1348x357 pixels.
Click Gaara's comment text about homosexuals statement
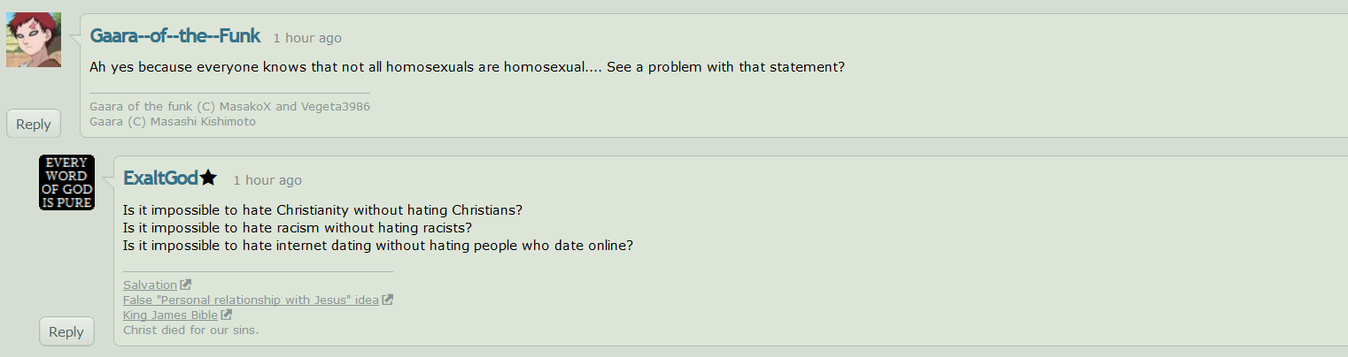point(467,67)
